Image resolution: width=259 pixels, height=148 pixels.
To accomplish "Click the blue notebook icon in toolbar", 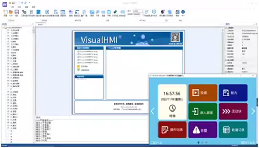I will [38, 12].
